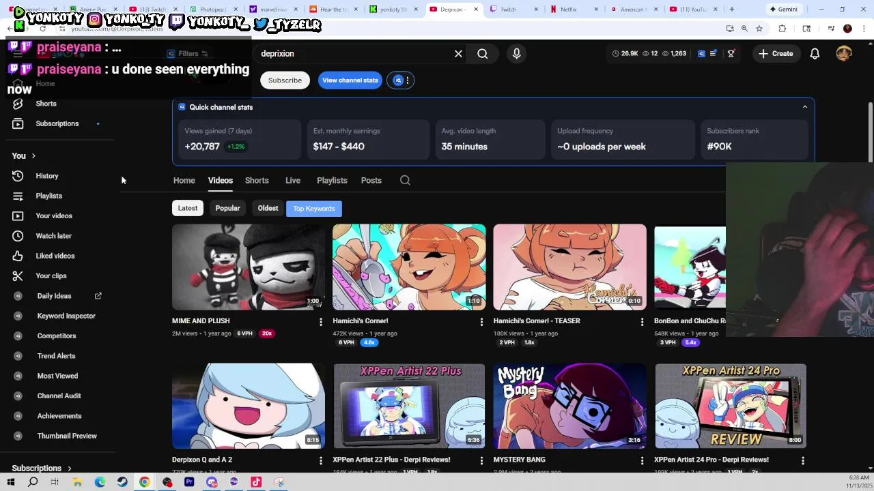Switch to the channel Shorts tab
This screenshot has height=491, width=874.
coord(257,181)
